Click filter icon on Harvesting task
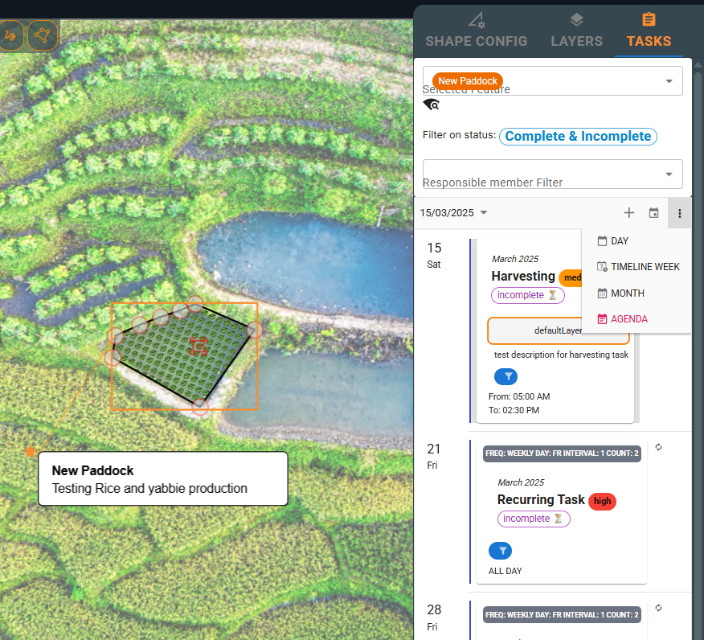The height and width of the screenshot is (640, 704). tap(505, 376)
